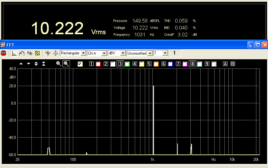Viewport: 268px width, 168px height.
Task: Select the spectrum bar graph view icon
Action: coord(14,53)
